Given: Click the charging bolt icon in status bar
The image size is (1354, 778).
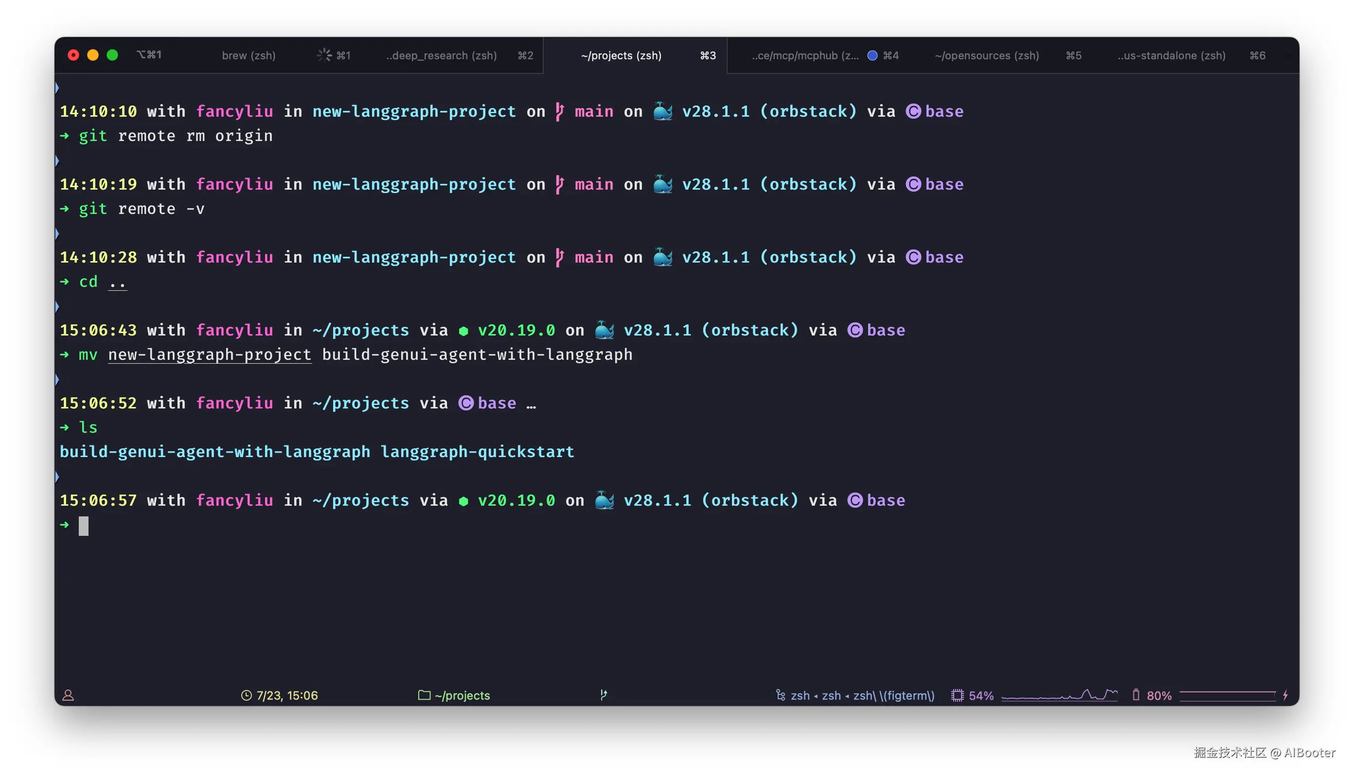Looking at the screenshot, I should (x=1285, y=695).
